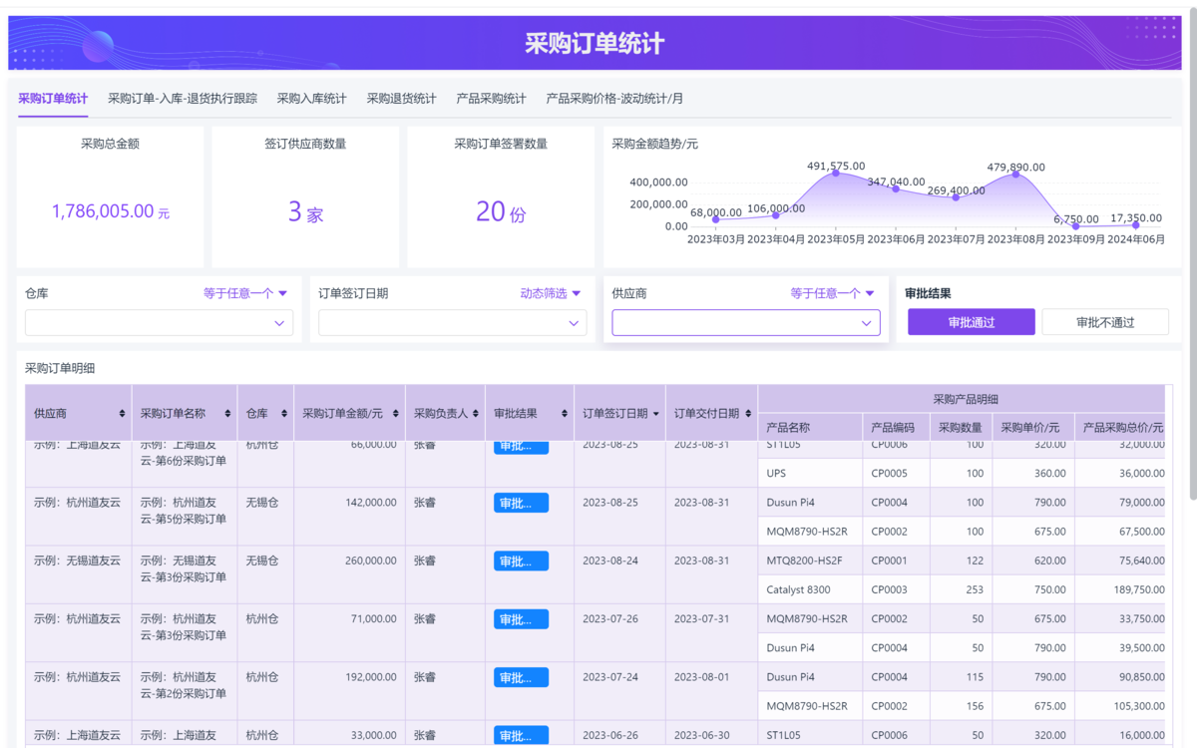Sort by 采购订单金额/元 column icon
This screenshot has width=1197, height=748.
click(396, 414)
